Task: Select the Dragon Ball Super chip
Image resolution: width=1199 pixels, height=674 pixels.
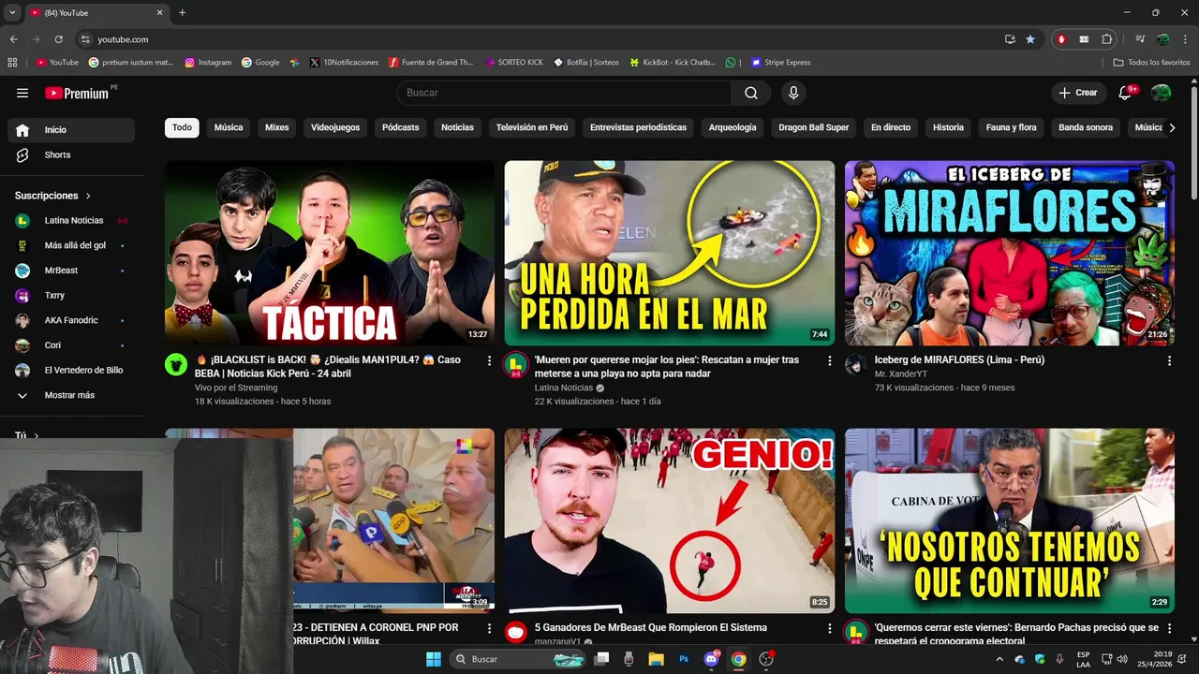Action: (x=814, y=127)
